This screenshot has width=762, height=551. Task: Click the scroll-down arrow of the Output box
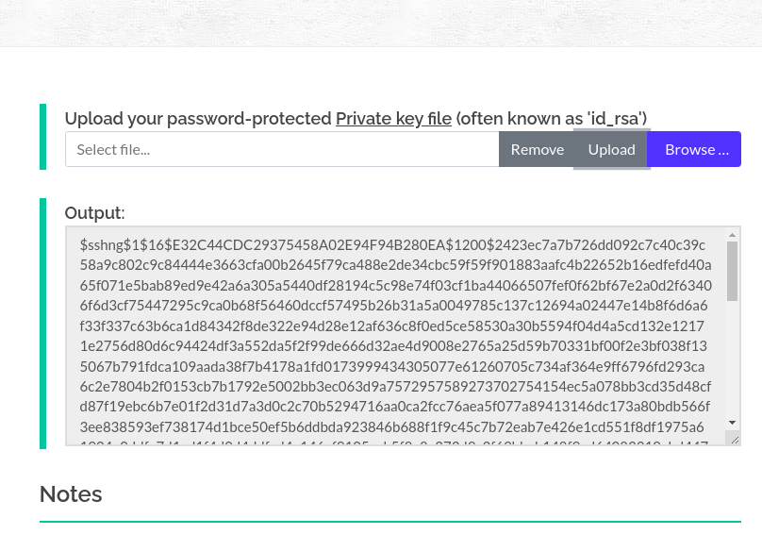tap(733, 423)
